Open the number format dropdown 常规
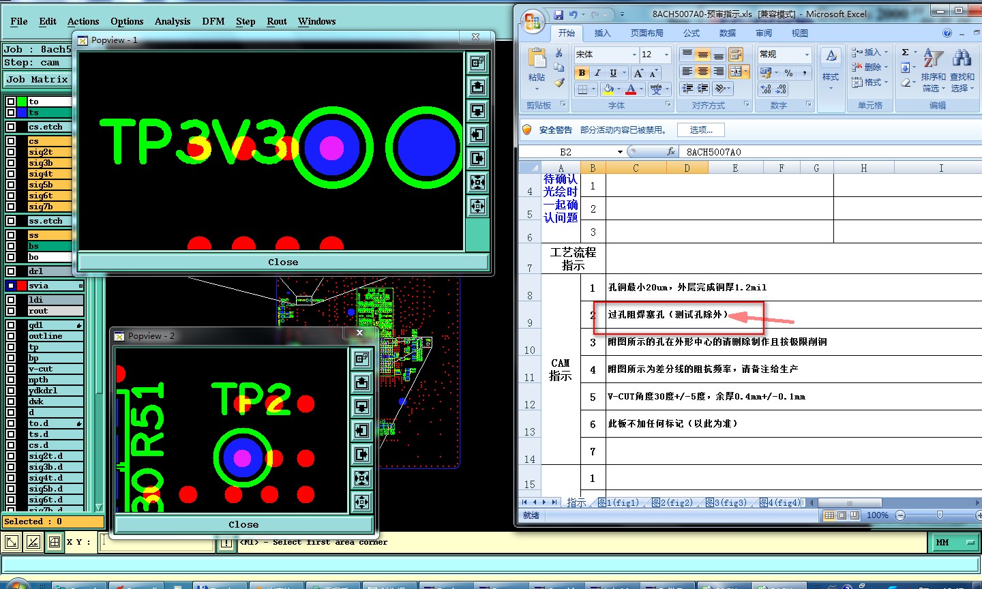 coord(807,55)
